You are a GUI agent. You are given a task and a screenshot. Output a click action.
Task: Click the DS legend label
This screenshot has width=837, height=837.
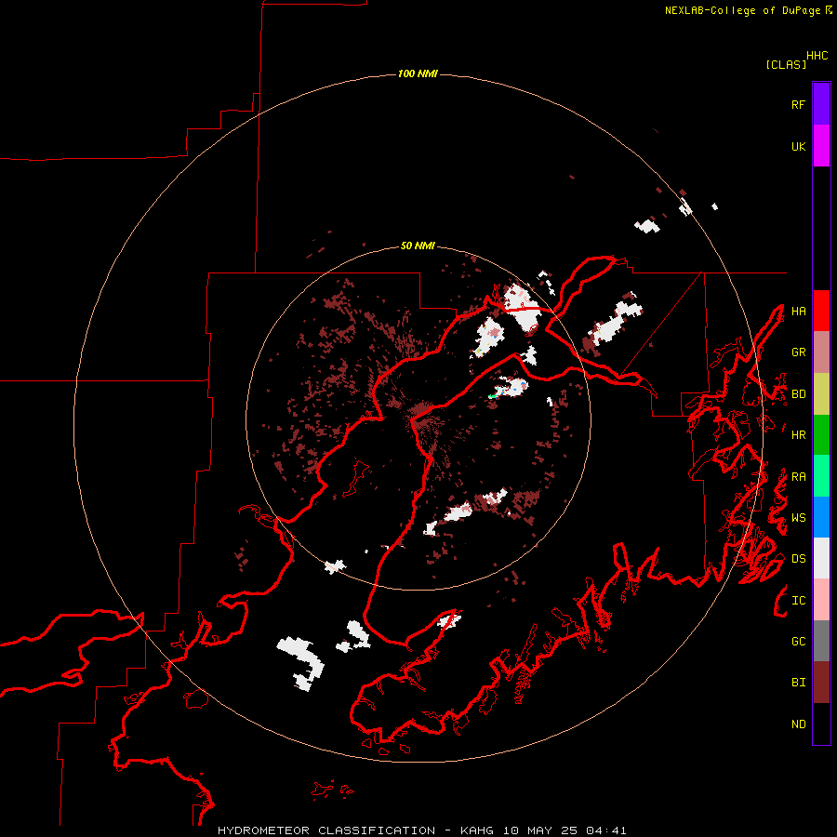click(798, 559)
